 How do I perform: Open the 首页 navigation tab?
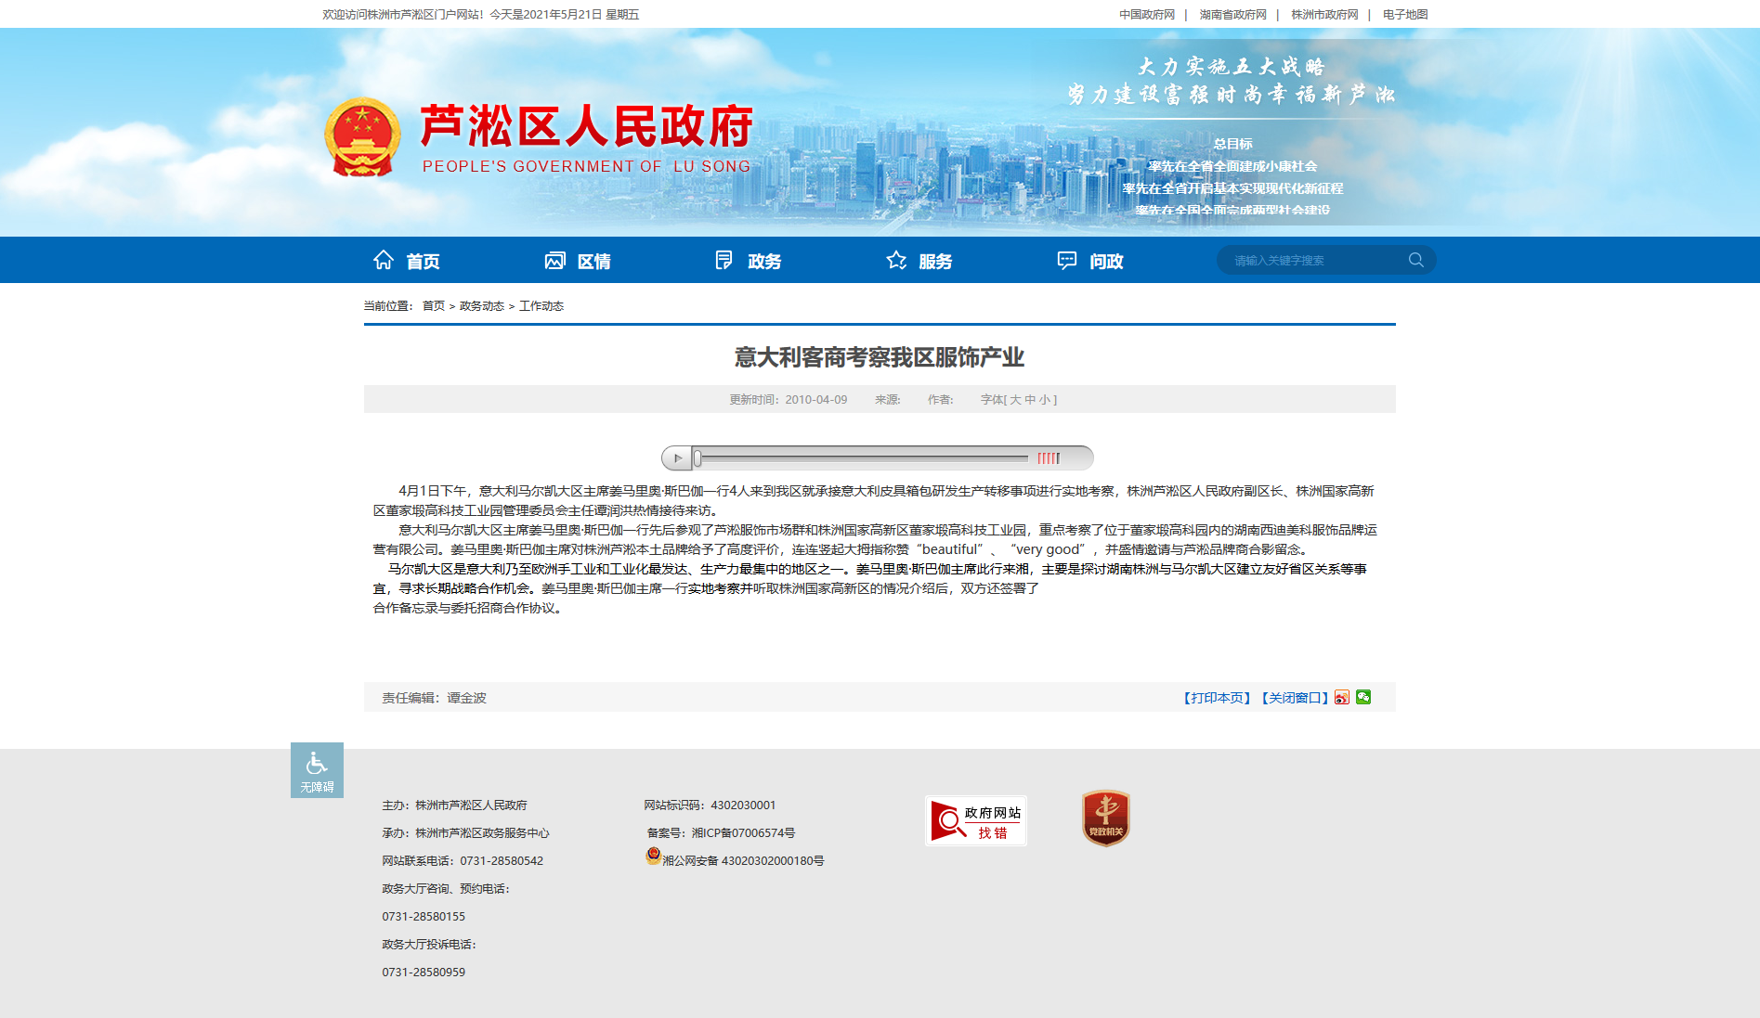point(407,261)
